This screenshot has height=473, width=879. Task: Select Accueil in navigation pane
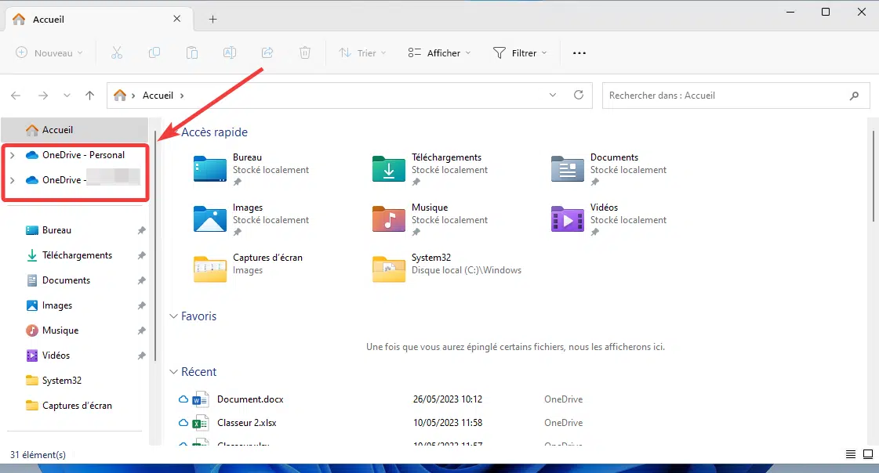[74, 130]
